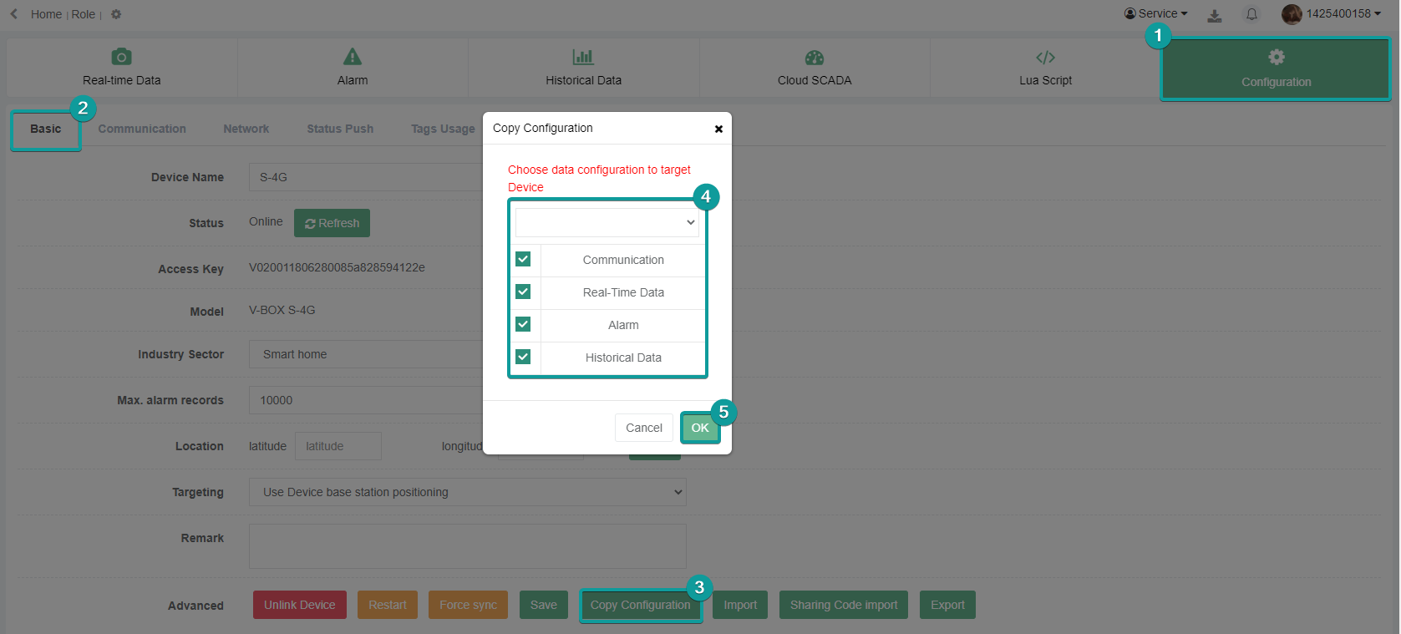Open the Lua Script section
Viewport: 1401px width, 634px height.
(1045, 68)
